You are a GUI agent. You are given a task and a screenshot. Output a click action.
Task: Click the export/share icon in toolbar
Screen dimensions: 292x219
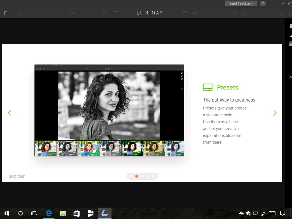[22, 13]
